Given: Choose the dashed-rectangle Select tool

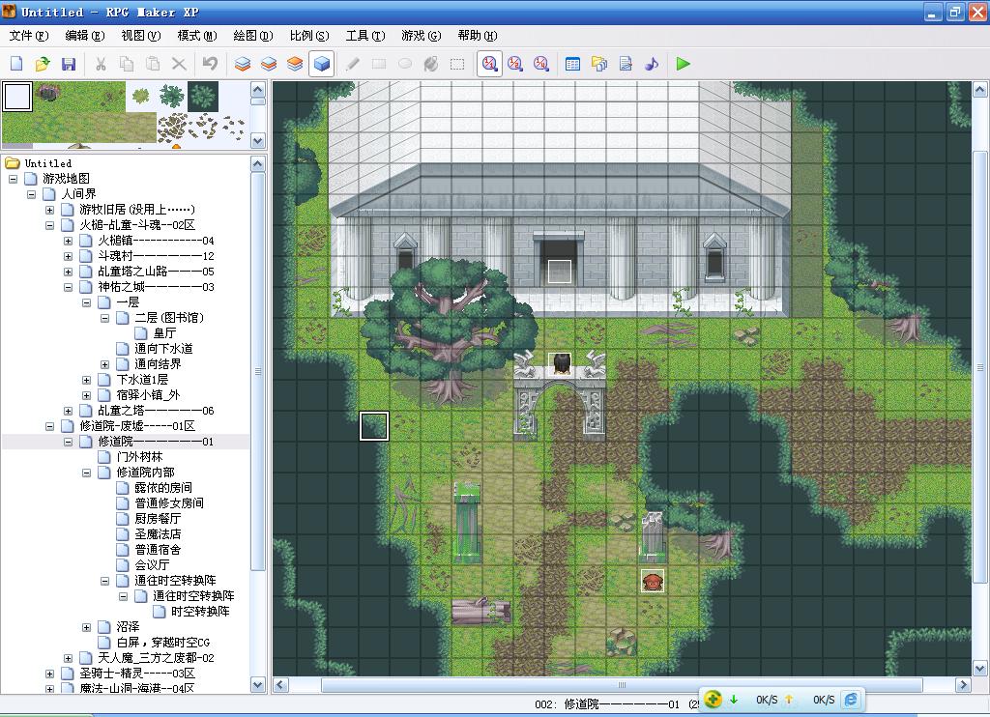Looking at the screenshot, I should [457, 64].
